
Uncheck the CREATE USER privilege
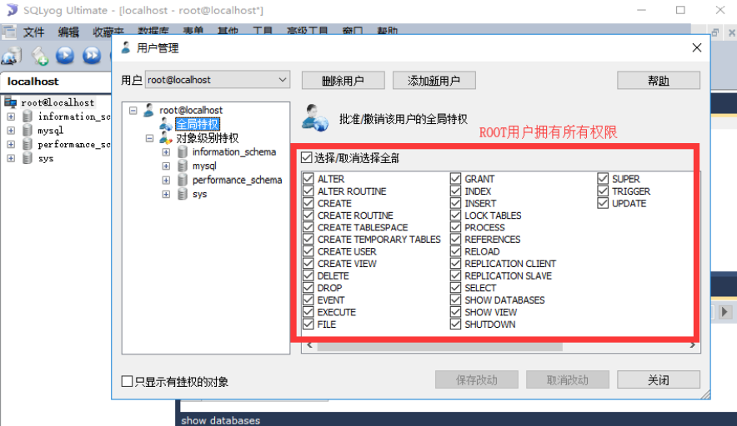click(308, 251)
